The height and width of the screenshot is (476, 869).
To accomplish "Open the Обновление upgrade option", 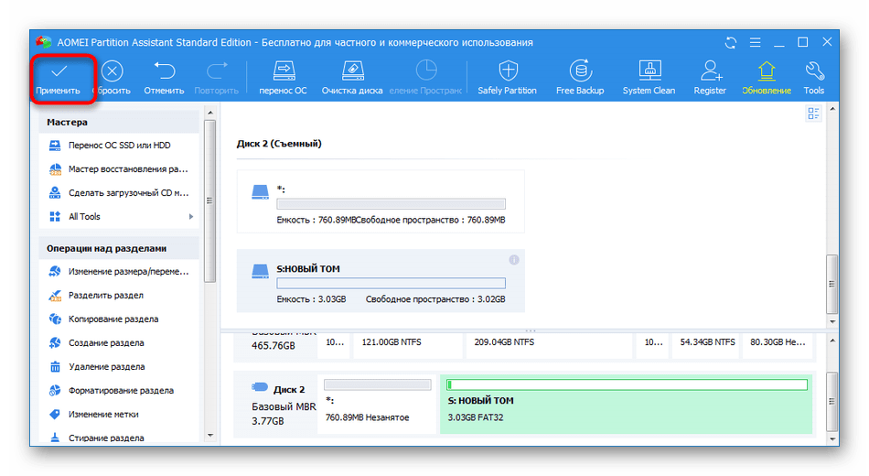I will point(767,71).
